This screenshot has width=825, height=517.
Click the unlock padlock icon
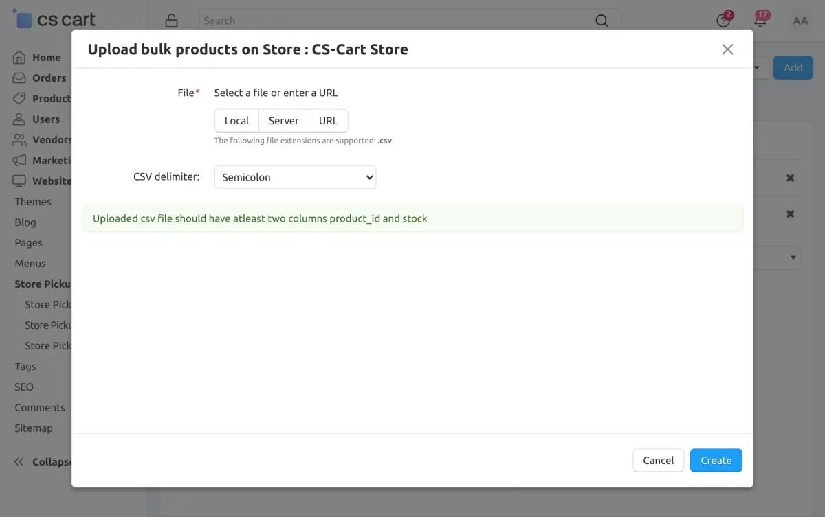tap(171, 21)
